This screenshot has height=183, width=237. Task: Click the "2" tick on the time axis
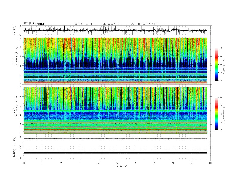pos(61,163)
